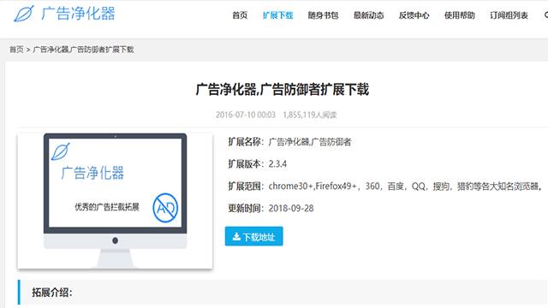Click the leaf logo icon in the header
548x308 pixels.
point(24,14)
